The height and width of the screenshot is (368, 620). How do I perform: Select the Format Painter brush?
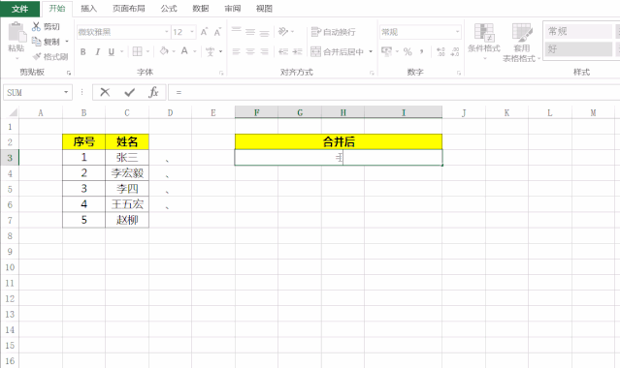tap(37, 56)
